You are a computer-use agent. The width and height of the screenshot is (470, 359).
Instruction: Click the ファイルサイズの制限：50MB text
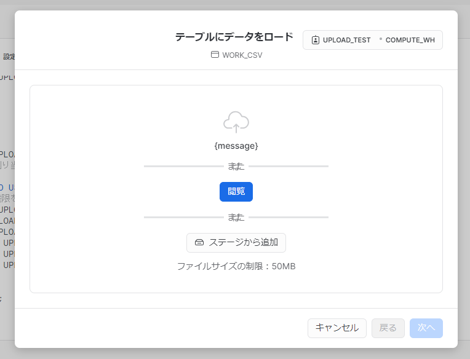click(236, 266)
